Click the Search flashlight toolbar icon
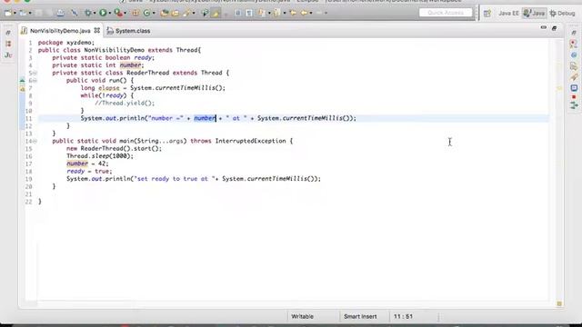The image size is (582, 327). point(186,13)
